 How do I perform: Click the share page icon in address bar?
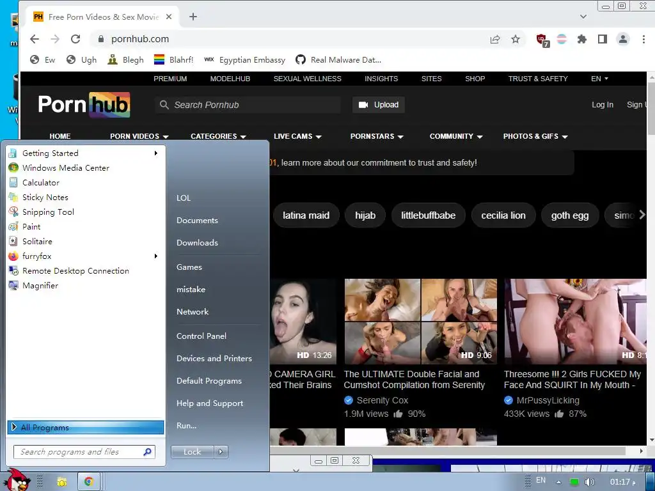coord(495,39)
